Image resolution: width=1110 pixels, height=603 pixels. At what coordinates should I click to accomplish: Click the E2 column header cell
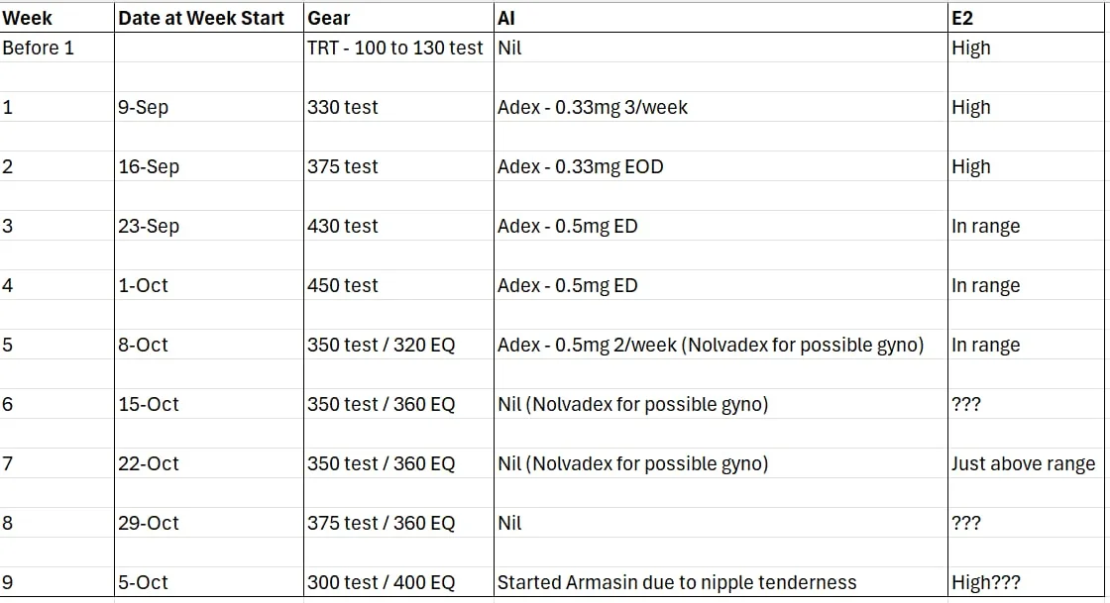[x=1026, y=18]
